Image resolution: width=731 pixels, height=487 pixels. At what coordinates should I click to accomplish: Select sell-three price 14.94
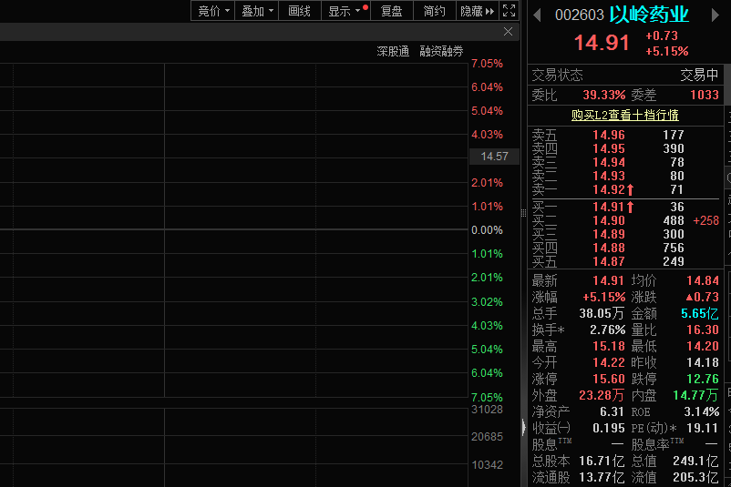coord(608,162)
